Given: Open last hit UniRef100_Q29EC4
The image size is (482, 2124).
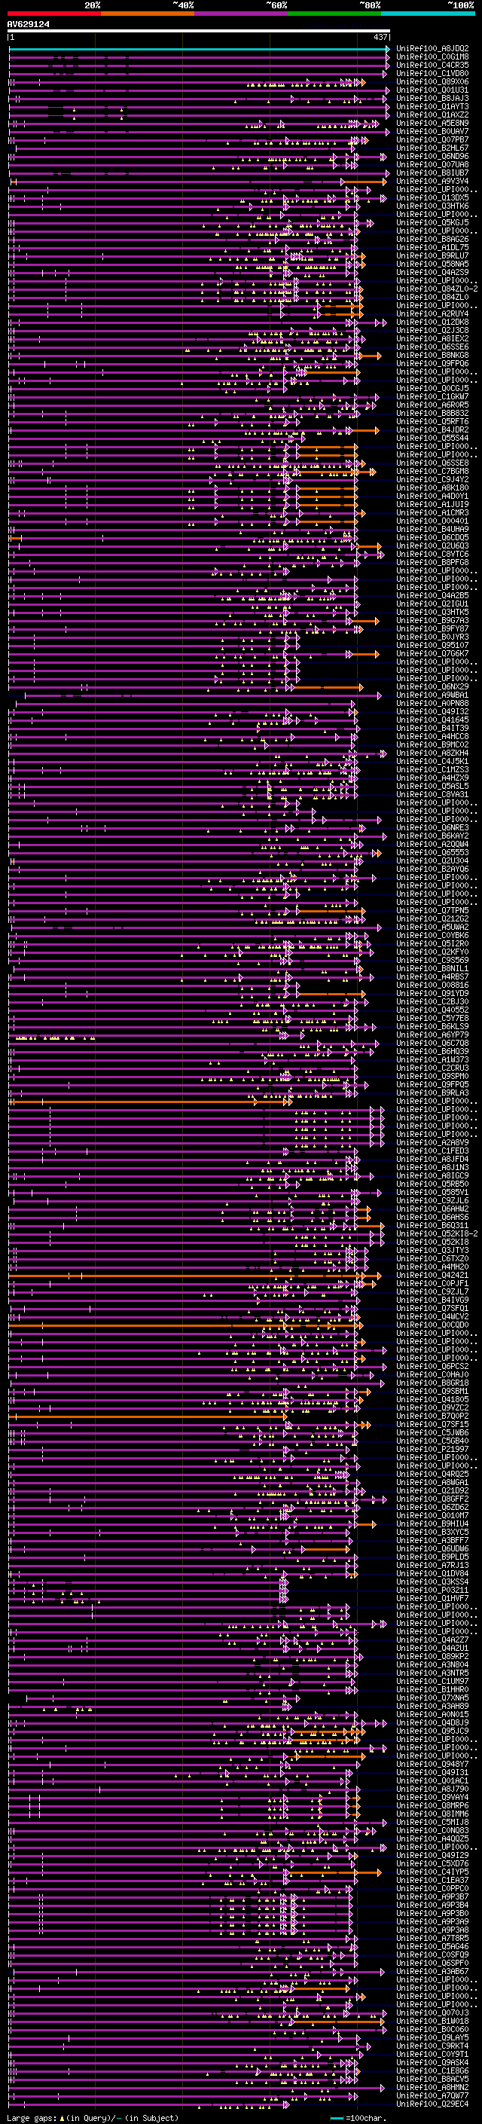Looking at the screenshot, I should pyautogui.click(x=432, y=2104).
